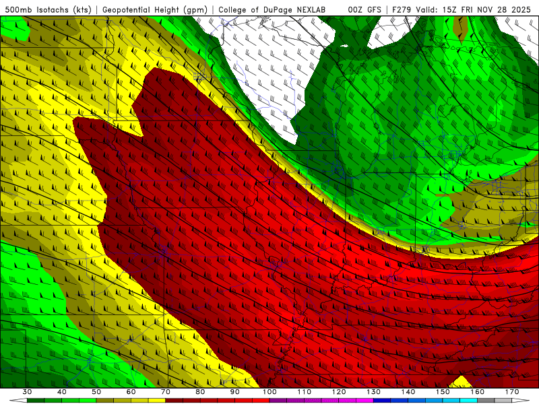Click the '30' label on the color scale
This screenshot has width=539, height=404.
pyautogui.click(x=27, y=392)
